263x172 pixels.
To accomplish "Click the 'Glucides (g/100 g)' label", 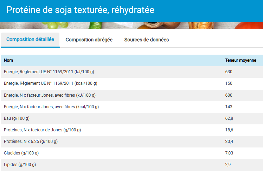I will pyautogui.click(x=21, y=153).
